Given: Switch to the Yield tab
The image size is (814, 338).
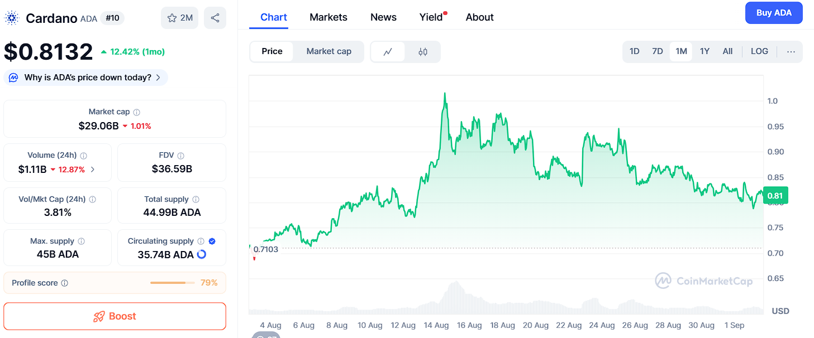Looking at the screenshot, I should pyautogui.click(x=431, y=17).
